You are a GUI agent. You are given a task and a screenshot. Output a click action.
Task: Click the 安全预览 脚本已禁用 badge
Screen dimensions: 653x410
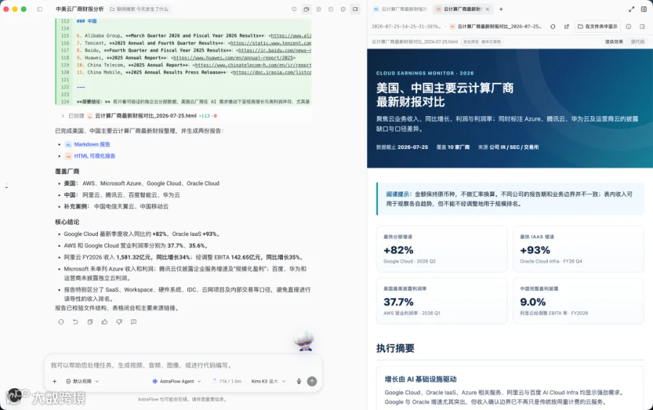tap(482, 41)
